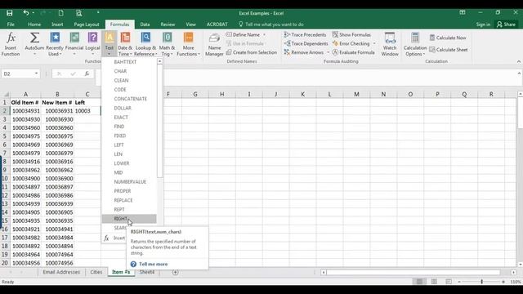Open the Name Manager

(x=214, y=44)
